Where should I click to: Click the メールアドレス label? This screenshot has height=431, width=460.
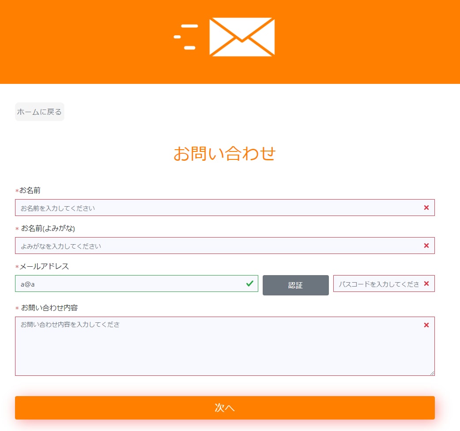click(44, 266)
